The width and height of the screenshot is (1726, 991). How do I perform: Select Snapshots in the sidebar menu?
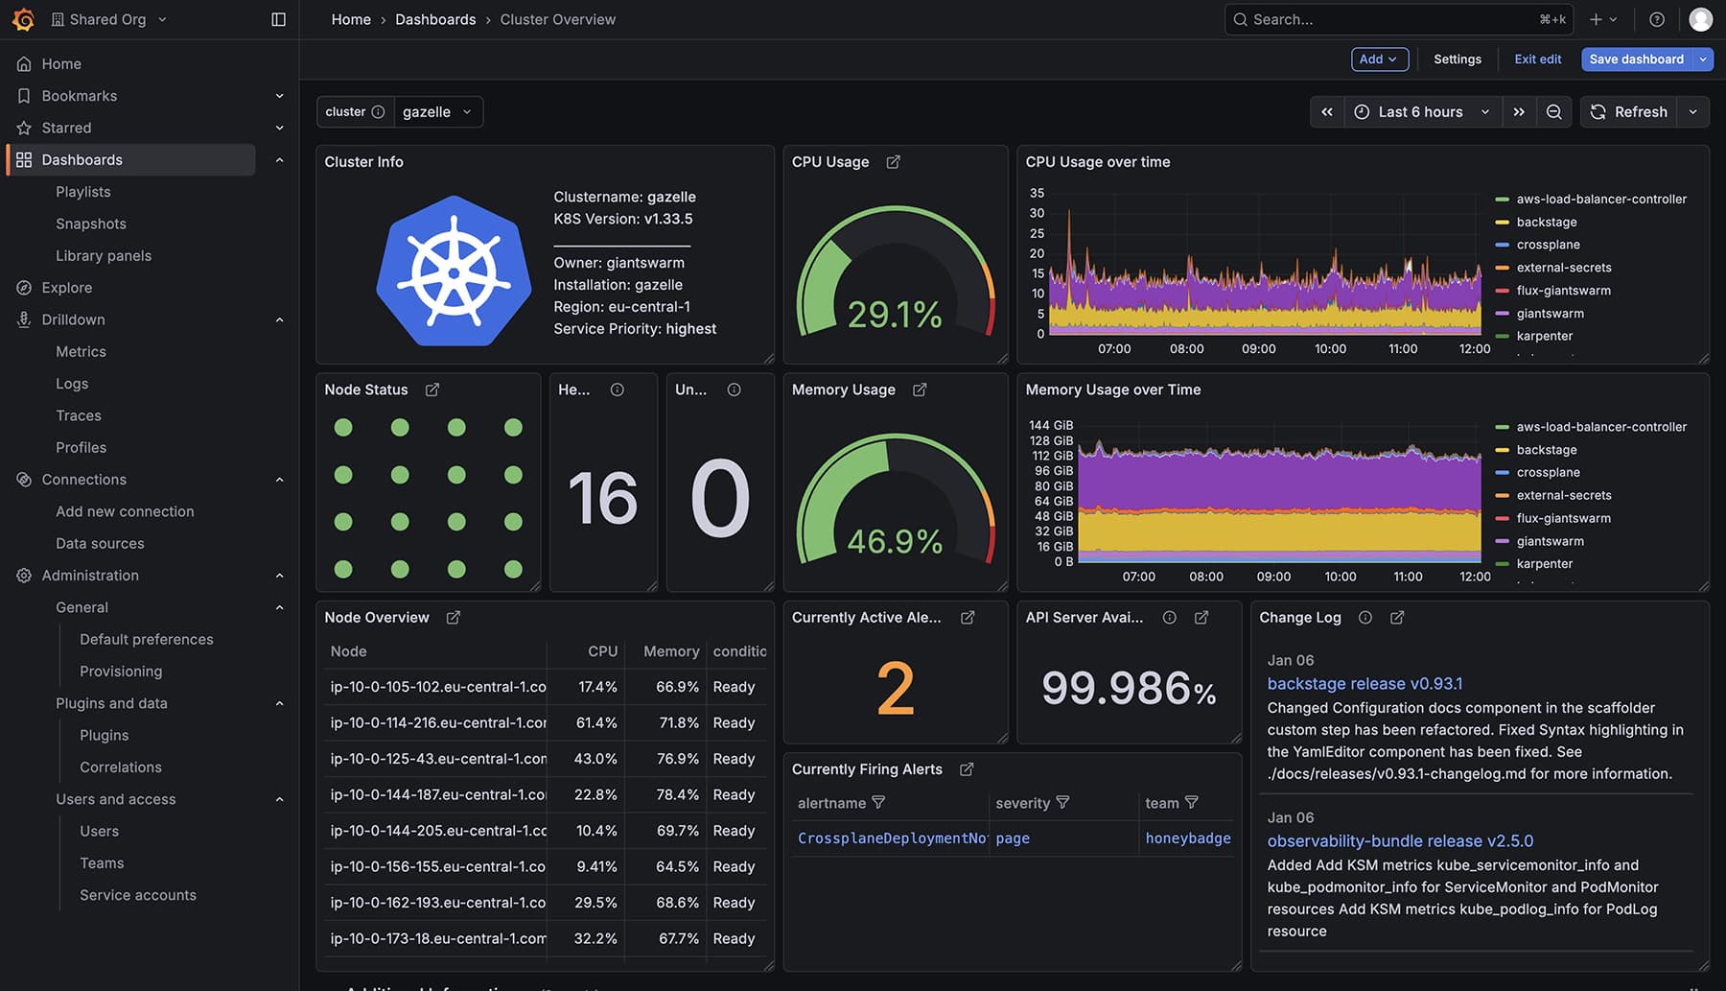click(91, 224)
